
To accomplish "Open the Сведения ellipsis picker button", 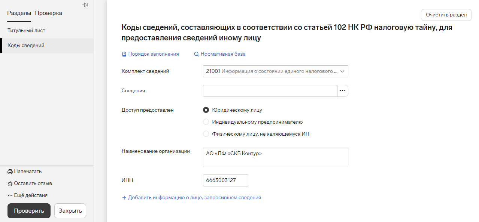I will coord(343,91).
